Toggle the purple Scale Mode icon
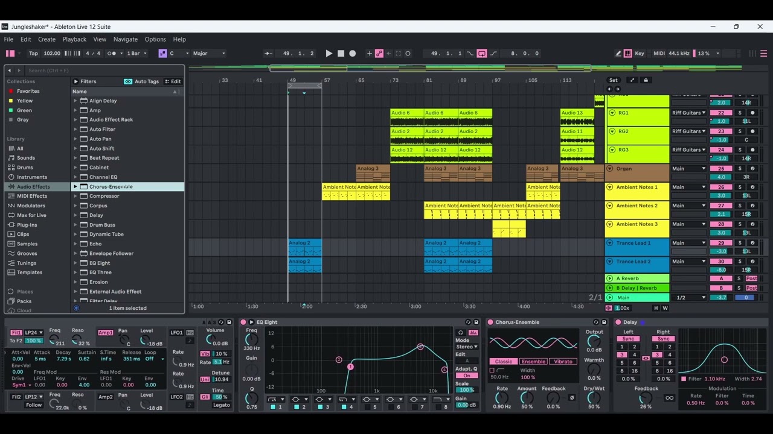The height and width of the screenshot is (434, 773). click(x=162, y=53)
